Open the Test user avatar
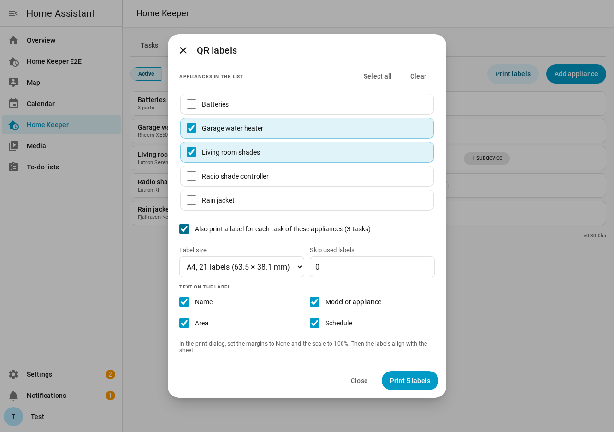The width and height of the screenshot is (614, 432). [13, 417]
